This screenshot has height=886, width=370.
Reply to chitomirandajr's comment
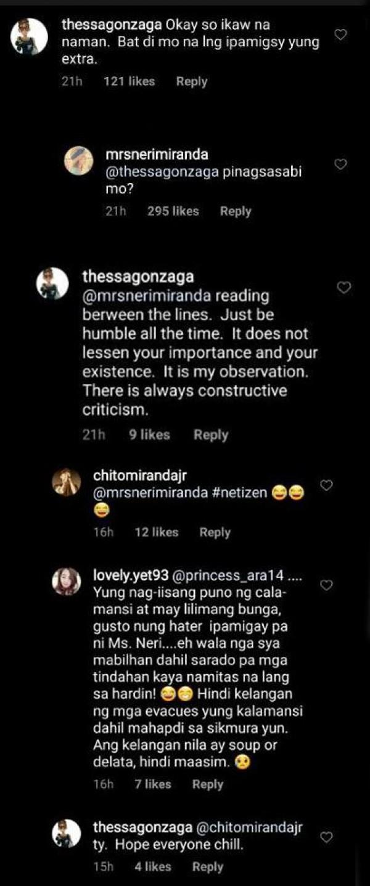coord(215,532)
